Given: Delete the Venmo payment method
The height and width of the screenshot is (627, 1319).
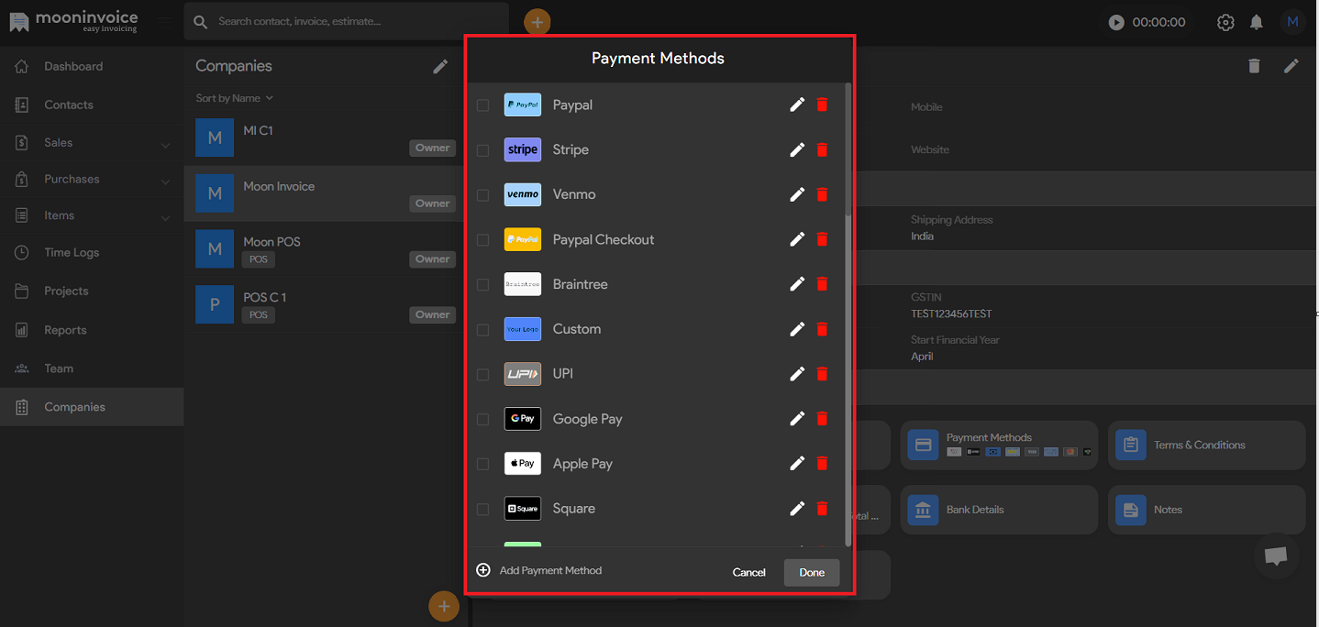Looking at the screenshot, I should [x=822, y=194].
